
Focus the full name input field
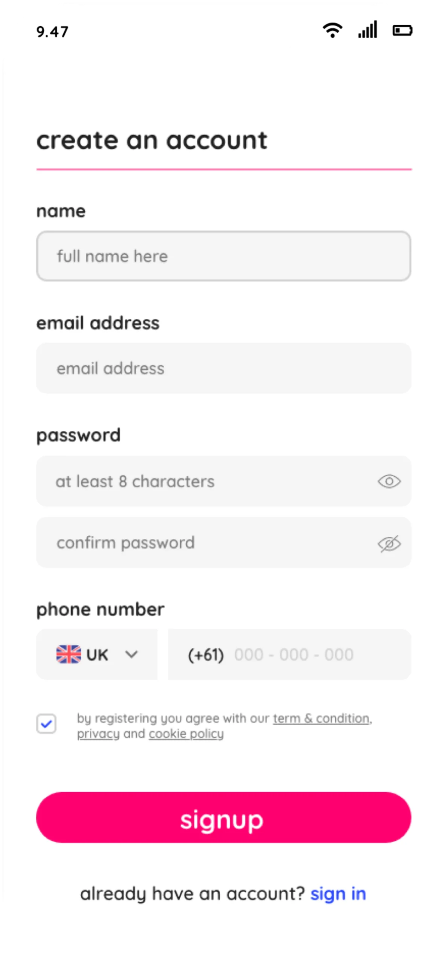223,256
